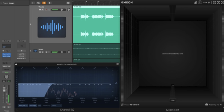
Task: Click the Mastering The Mix logo
Action: click(x=206, y=105)
